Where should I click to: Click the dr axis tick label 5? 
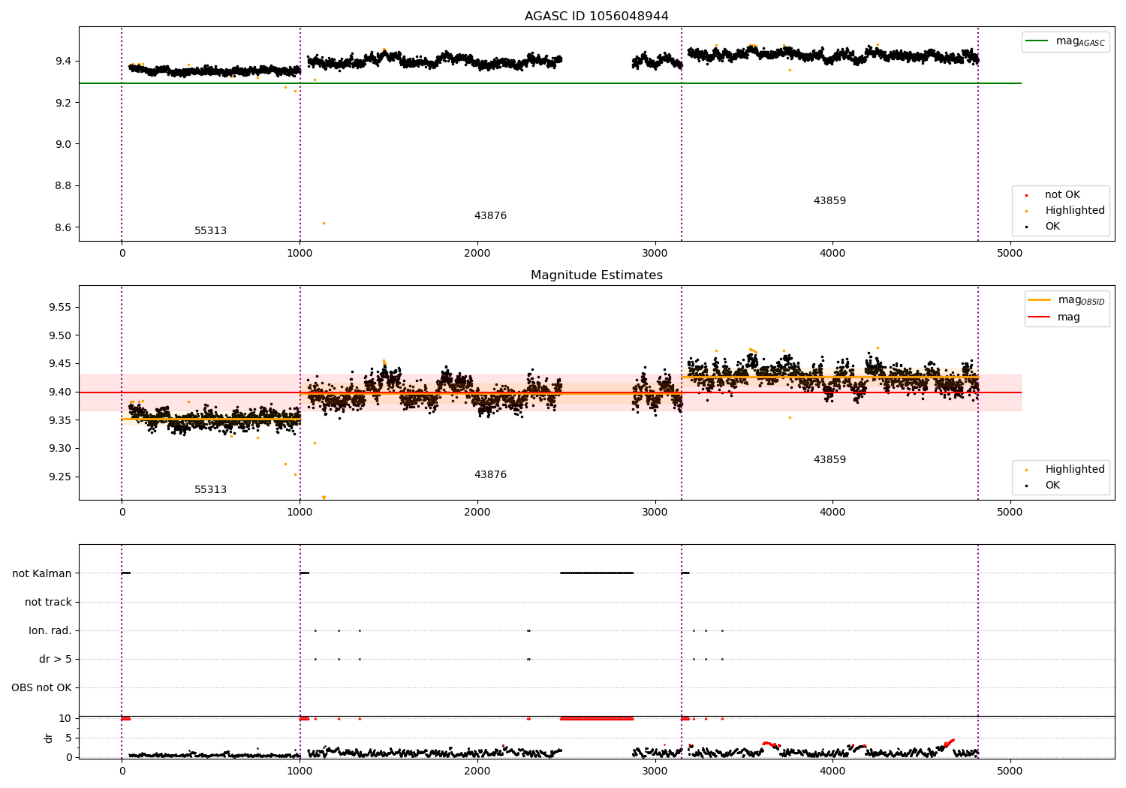(x=68, y=738)
